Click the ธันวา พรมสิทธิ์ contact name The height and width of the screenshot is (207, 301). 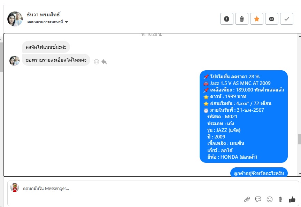coord(44,15)
